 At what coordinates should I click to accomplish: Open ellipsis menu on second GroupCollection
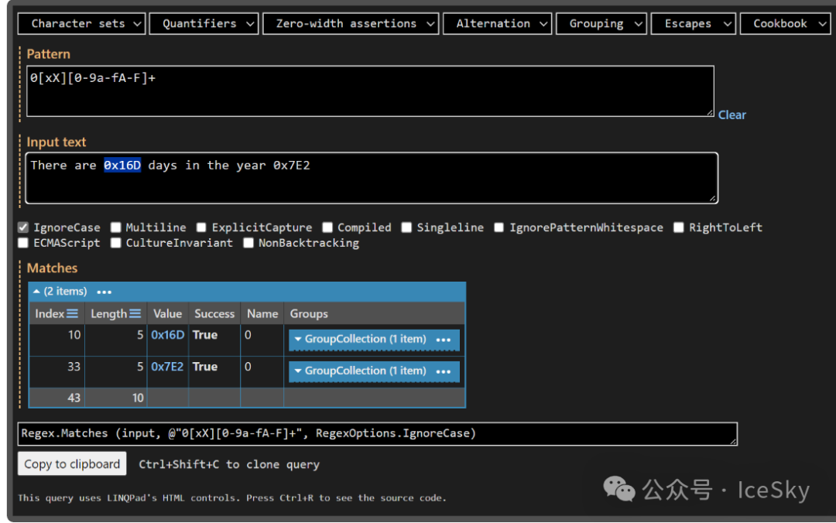443,371
